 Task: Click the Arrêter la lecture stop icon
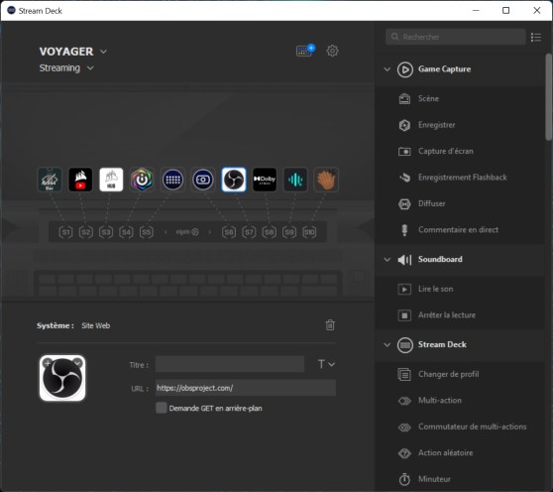click(x=404, y=315)
